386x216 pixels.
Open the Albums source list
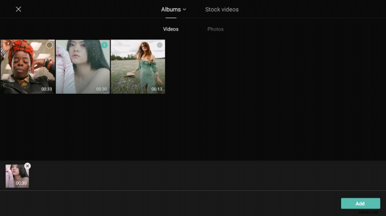(x=171, y=10)
